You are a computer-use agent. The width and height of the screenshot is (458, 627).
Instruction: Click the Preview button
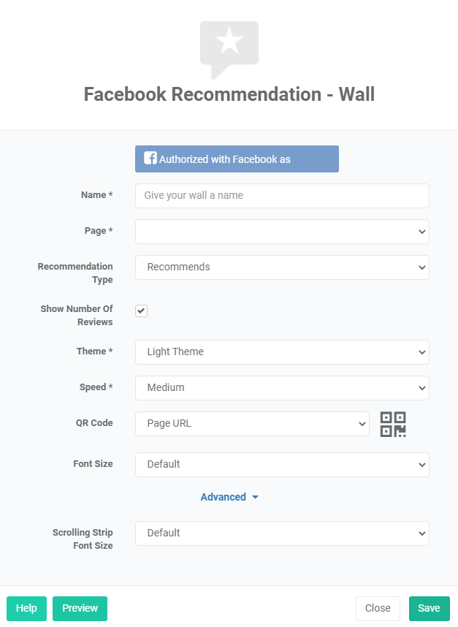coord(80,608)
